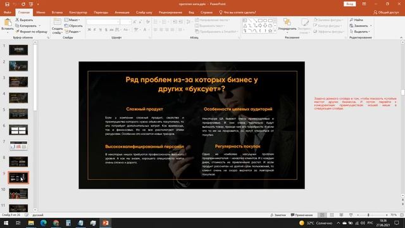
Task: Open Windows Start menu
Action: pyautogui.click(x=6, y=223)
